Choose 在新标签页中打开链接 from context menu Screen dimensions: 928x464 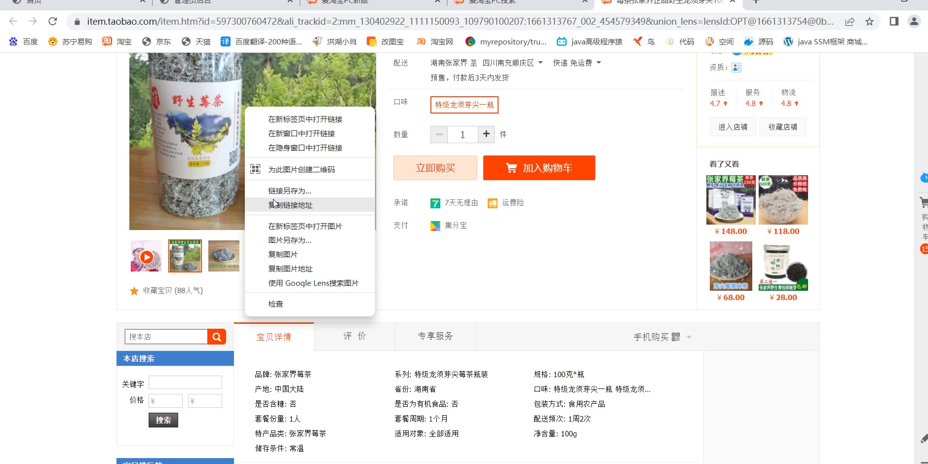click(310, 119)
